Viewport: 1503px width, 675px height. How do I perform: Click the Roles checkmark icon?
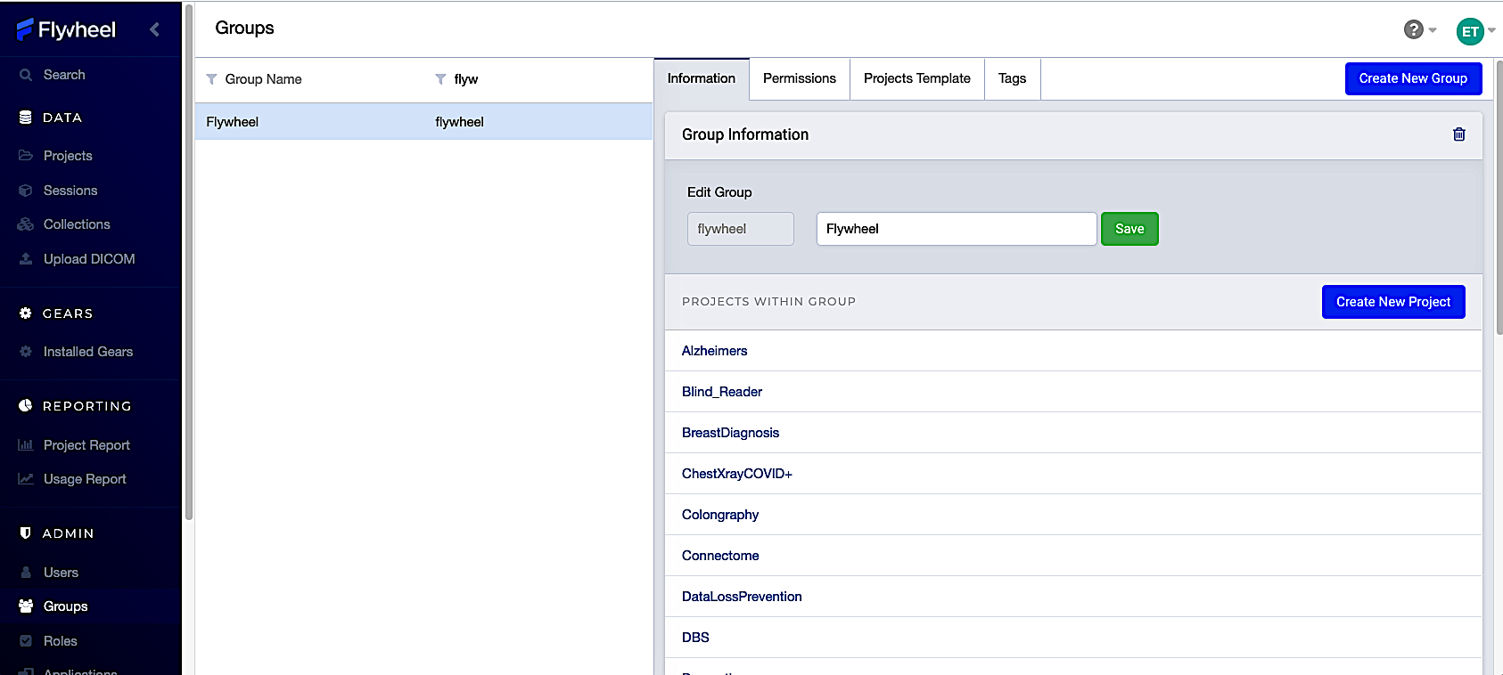[26, 641]
